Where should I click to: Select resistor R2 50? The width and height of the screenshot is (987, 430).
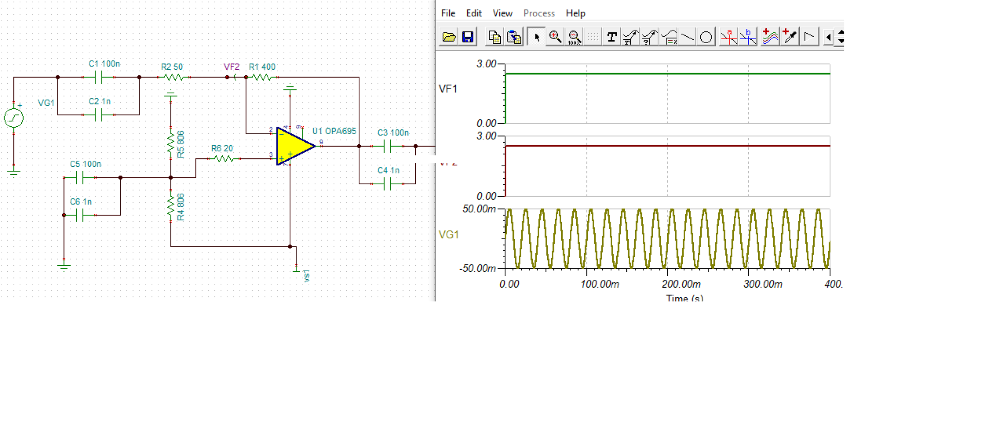pos(174,77)
